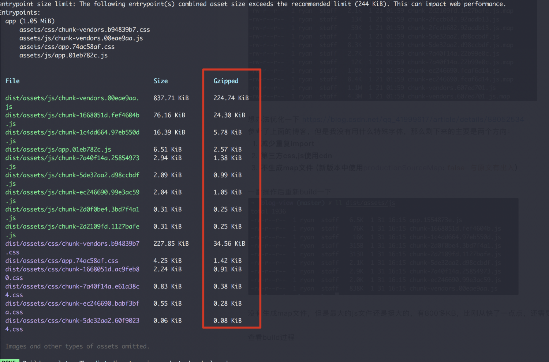Click gzipped value 34.56 KiB

[229, 244]
